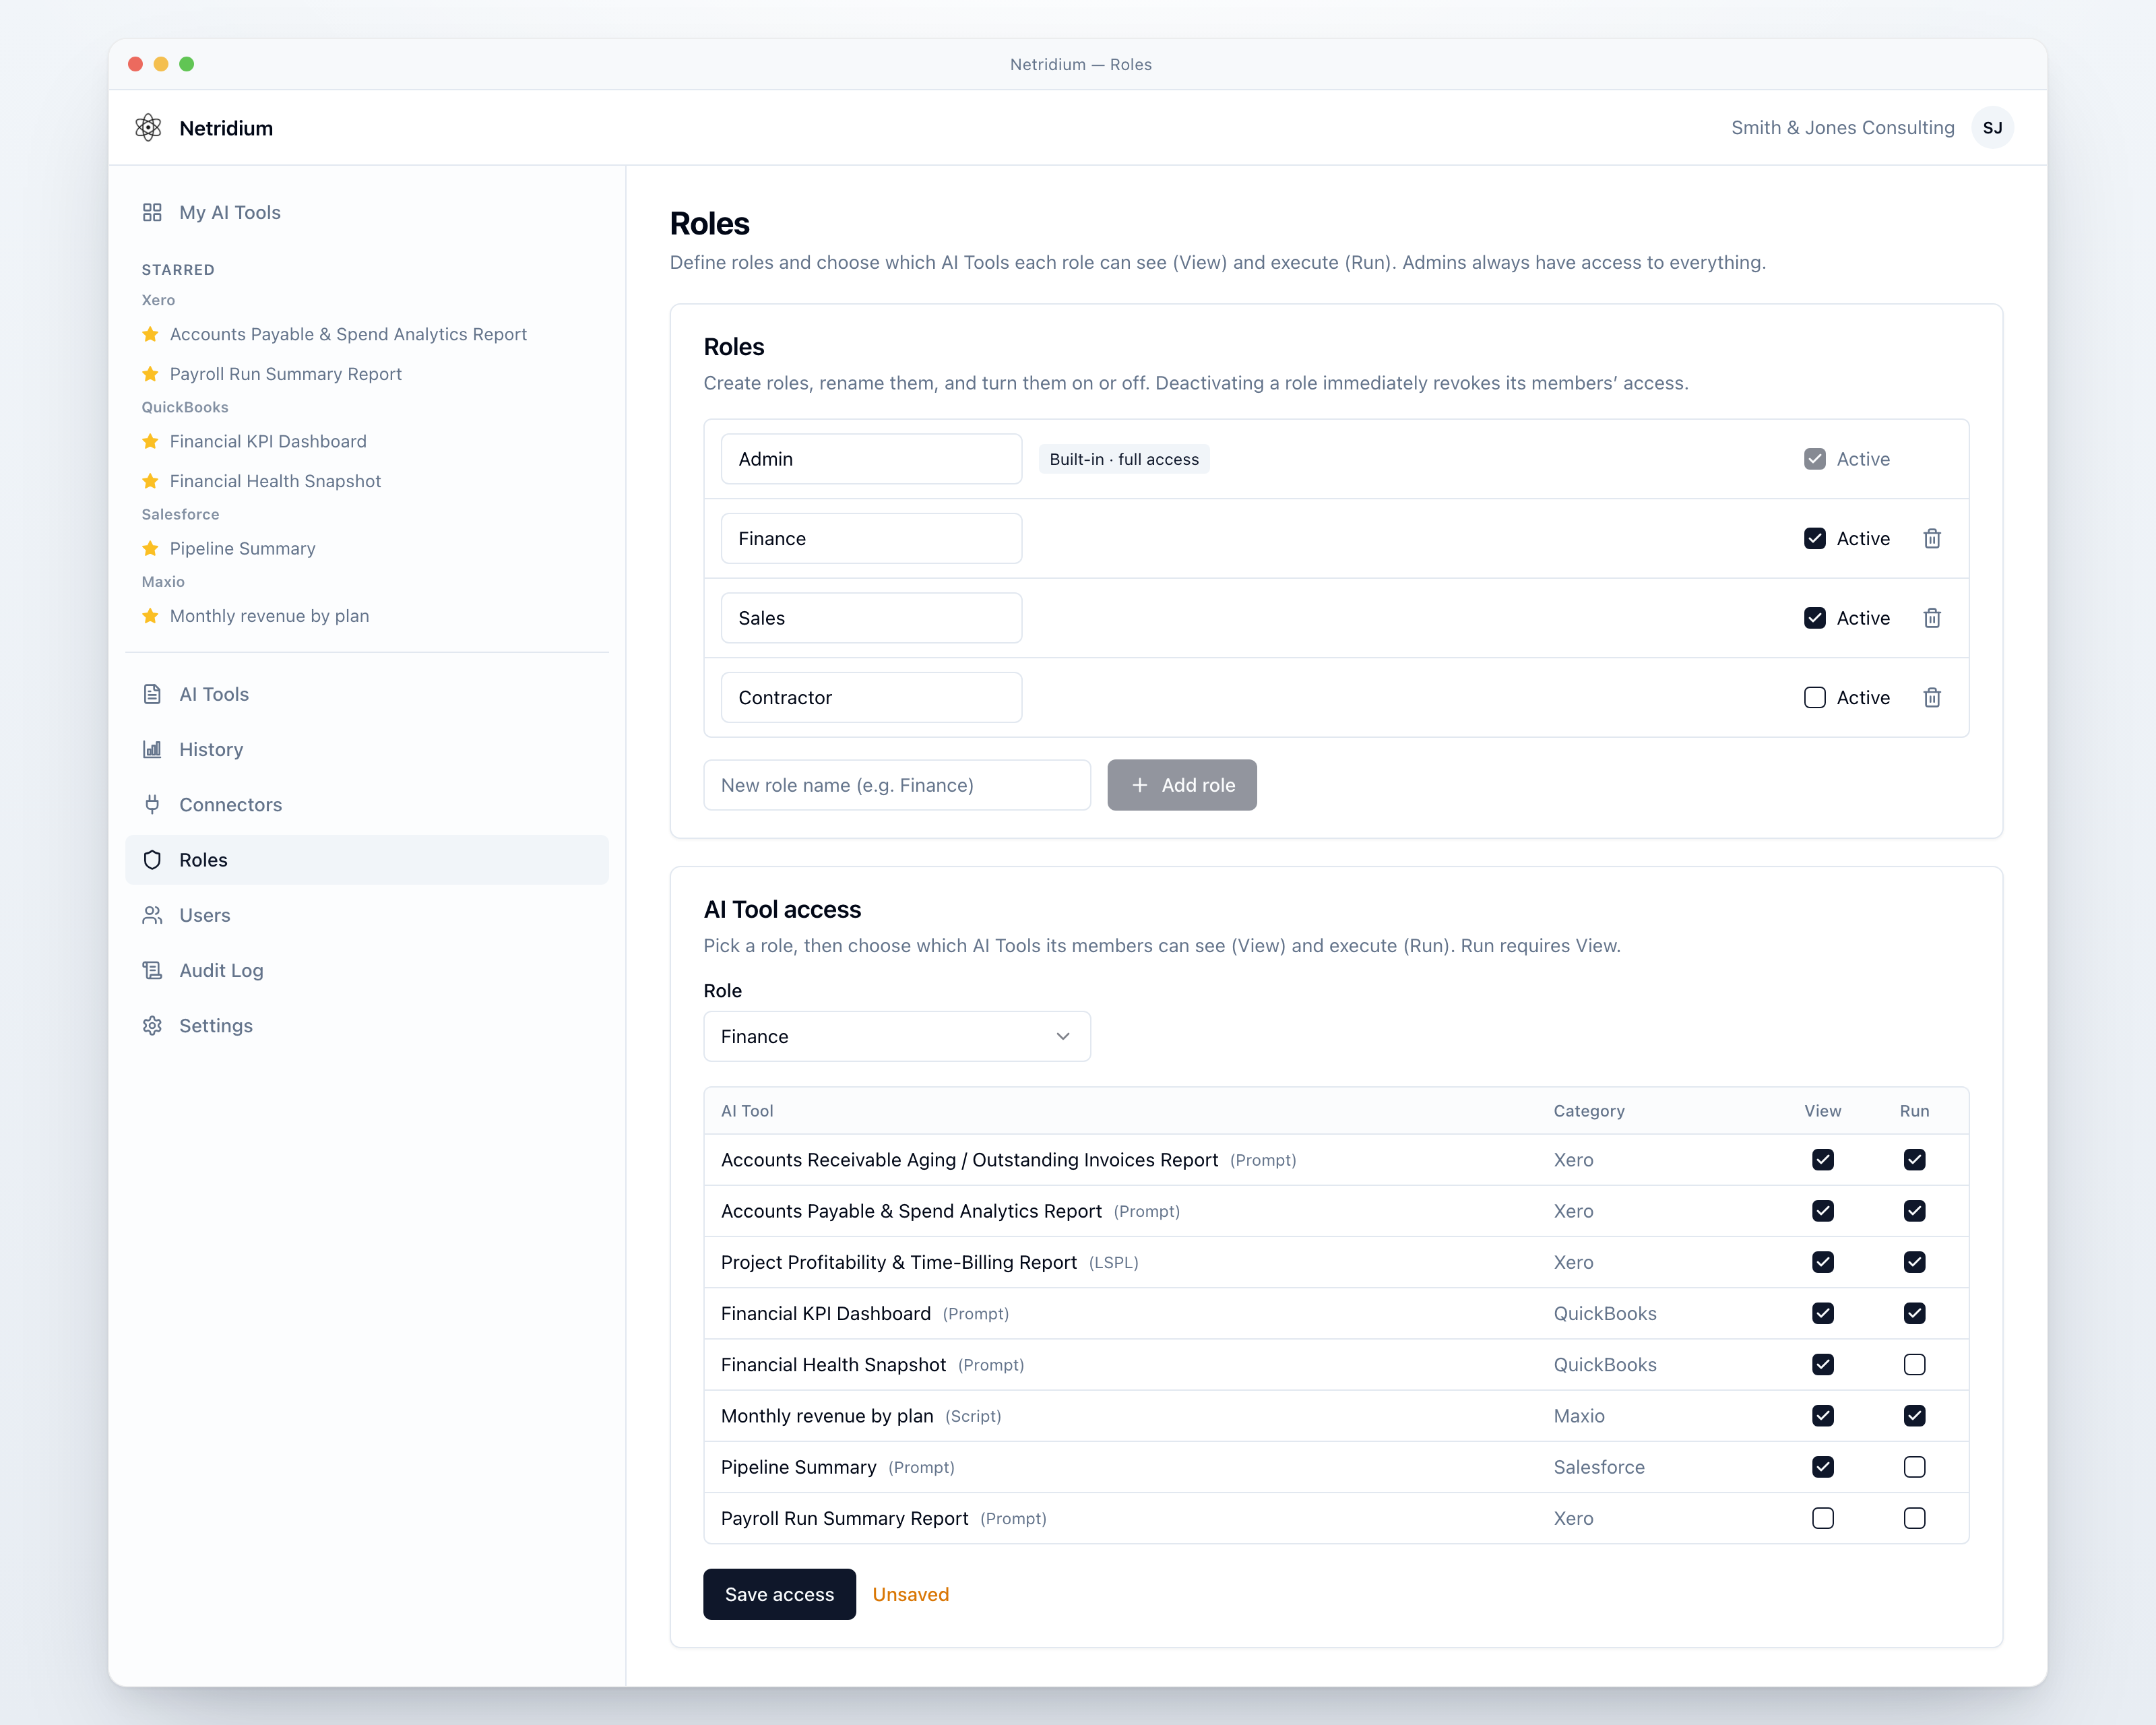
Task: Click the Audit Log scroll icon
Action: click(152, 970)
